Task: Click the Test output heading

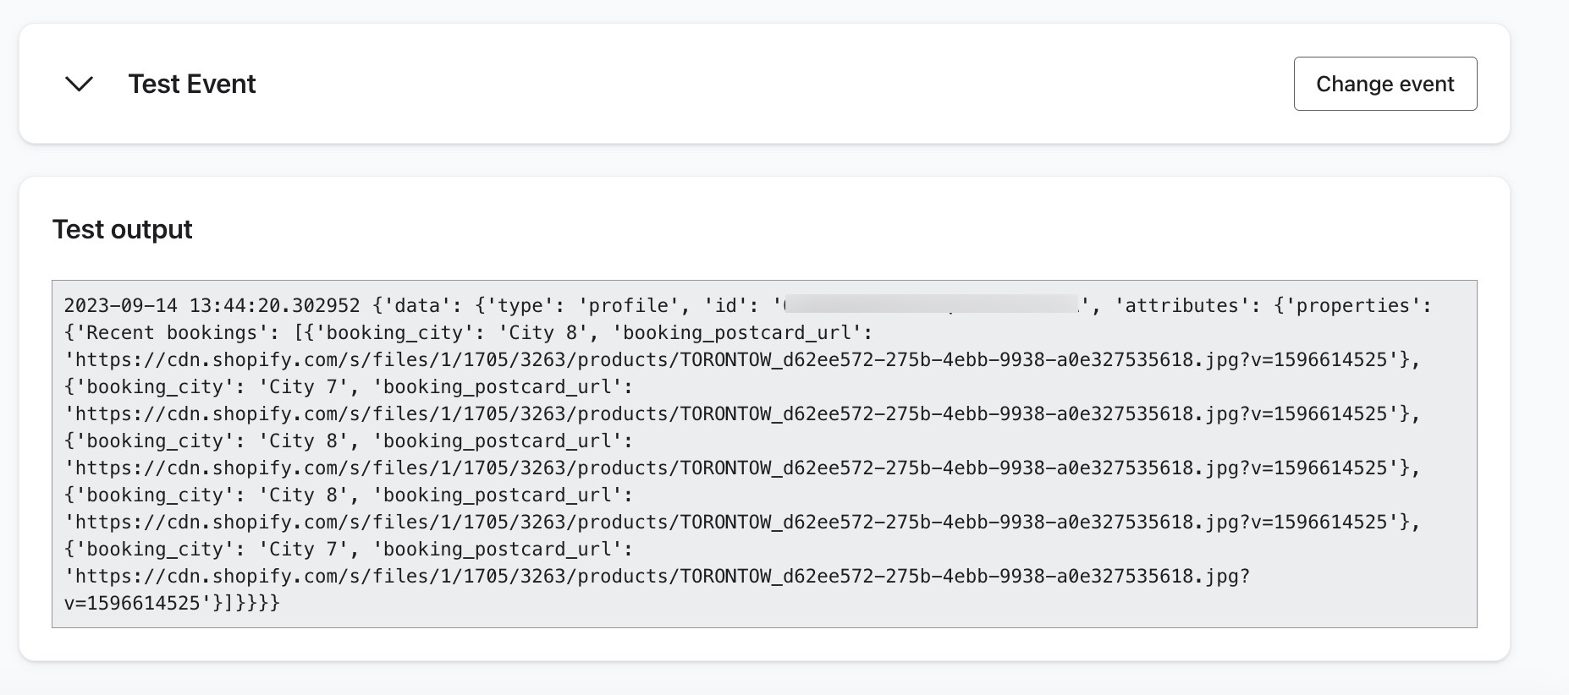Action: (123, 229)
